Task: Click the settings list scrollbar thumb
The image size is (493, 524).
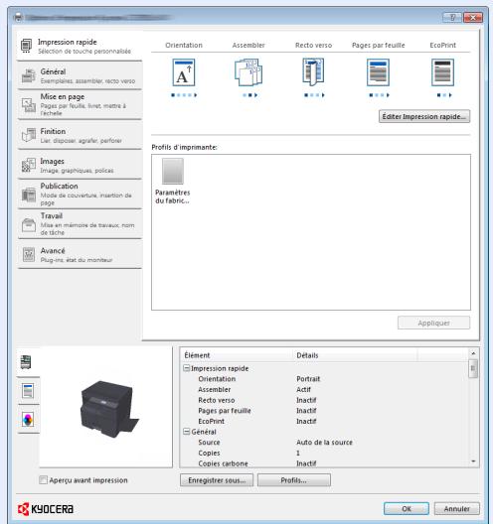Action: point(473,368)
